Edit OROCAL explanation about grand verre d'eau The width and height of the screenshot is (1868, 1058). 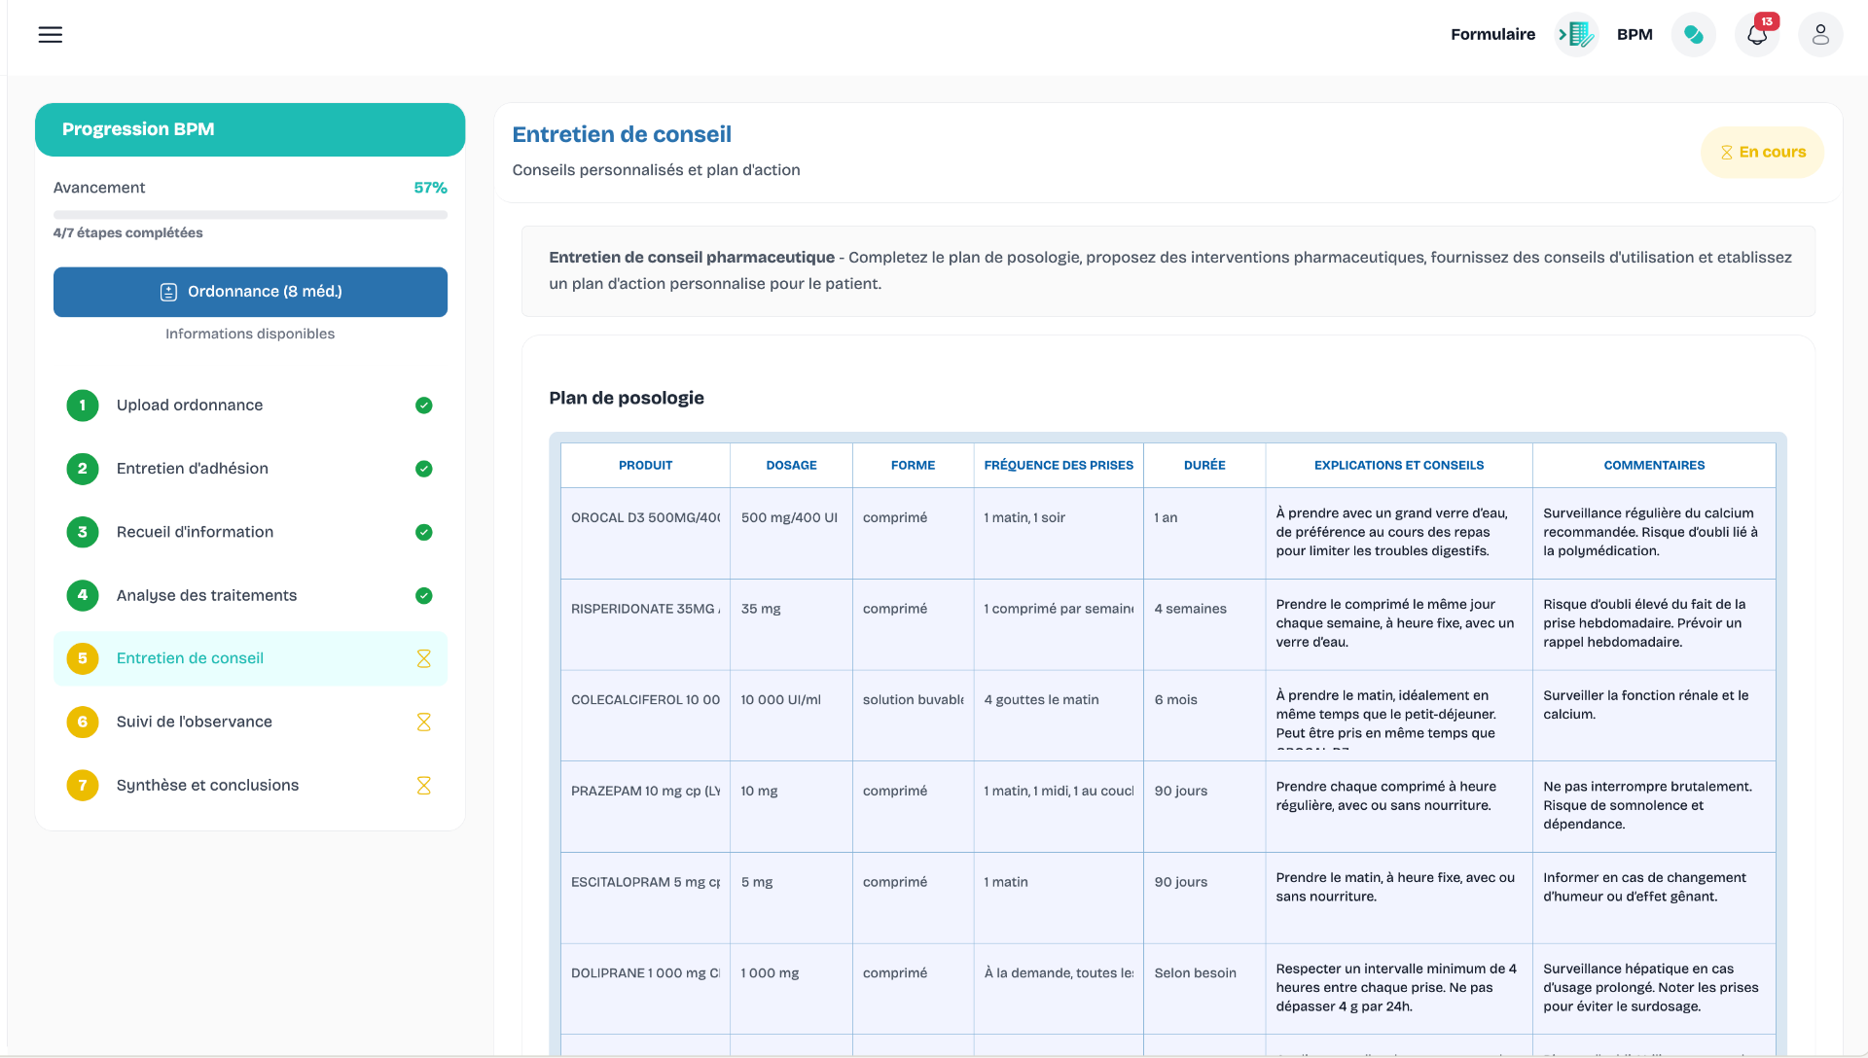(x=1399, y=532)
